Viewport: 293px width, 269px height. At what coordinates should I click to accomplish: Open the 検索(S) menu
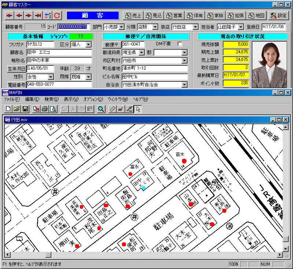click(51, 99)
